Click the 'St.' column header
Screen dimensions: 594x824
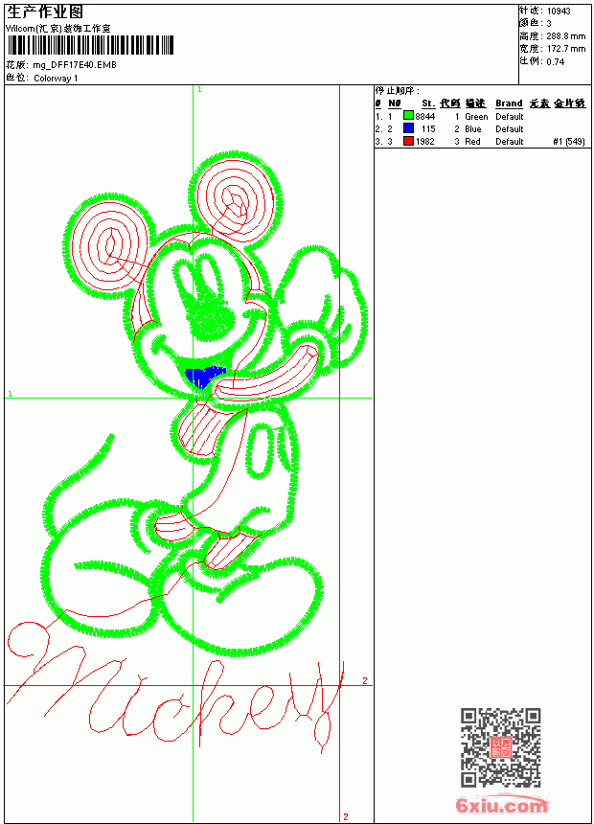[428, 103]
